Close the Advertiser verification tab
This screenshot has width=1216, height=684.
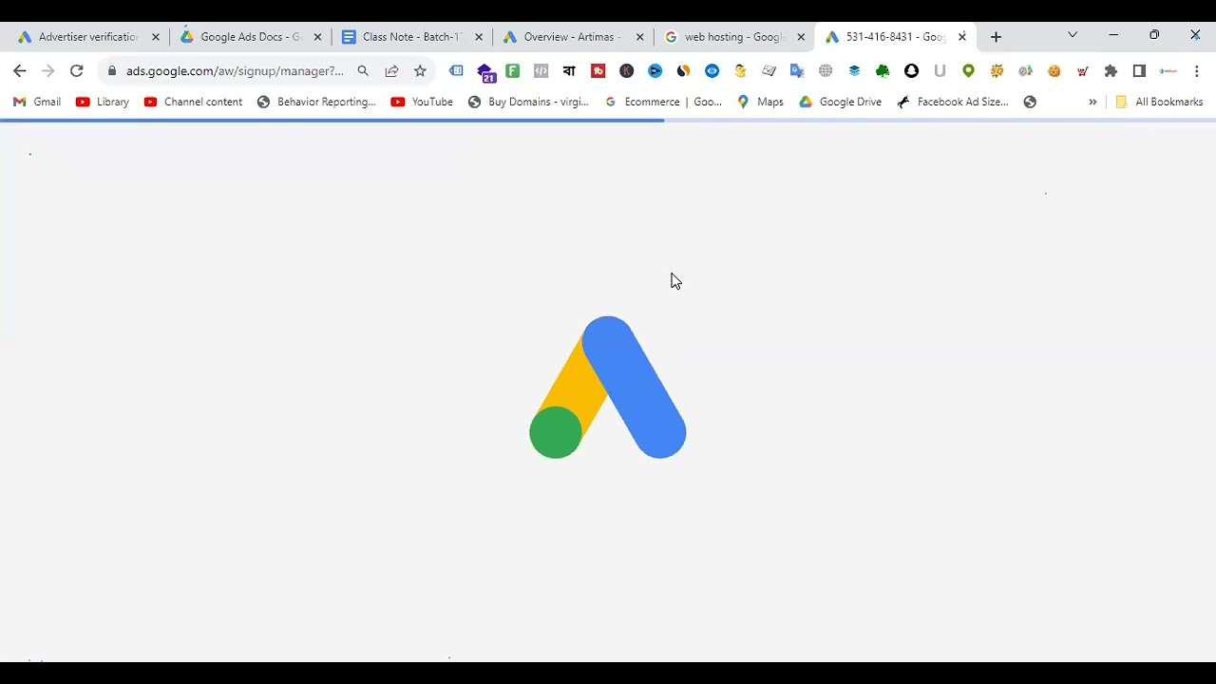click(157, 37)
